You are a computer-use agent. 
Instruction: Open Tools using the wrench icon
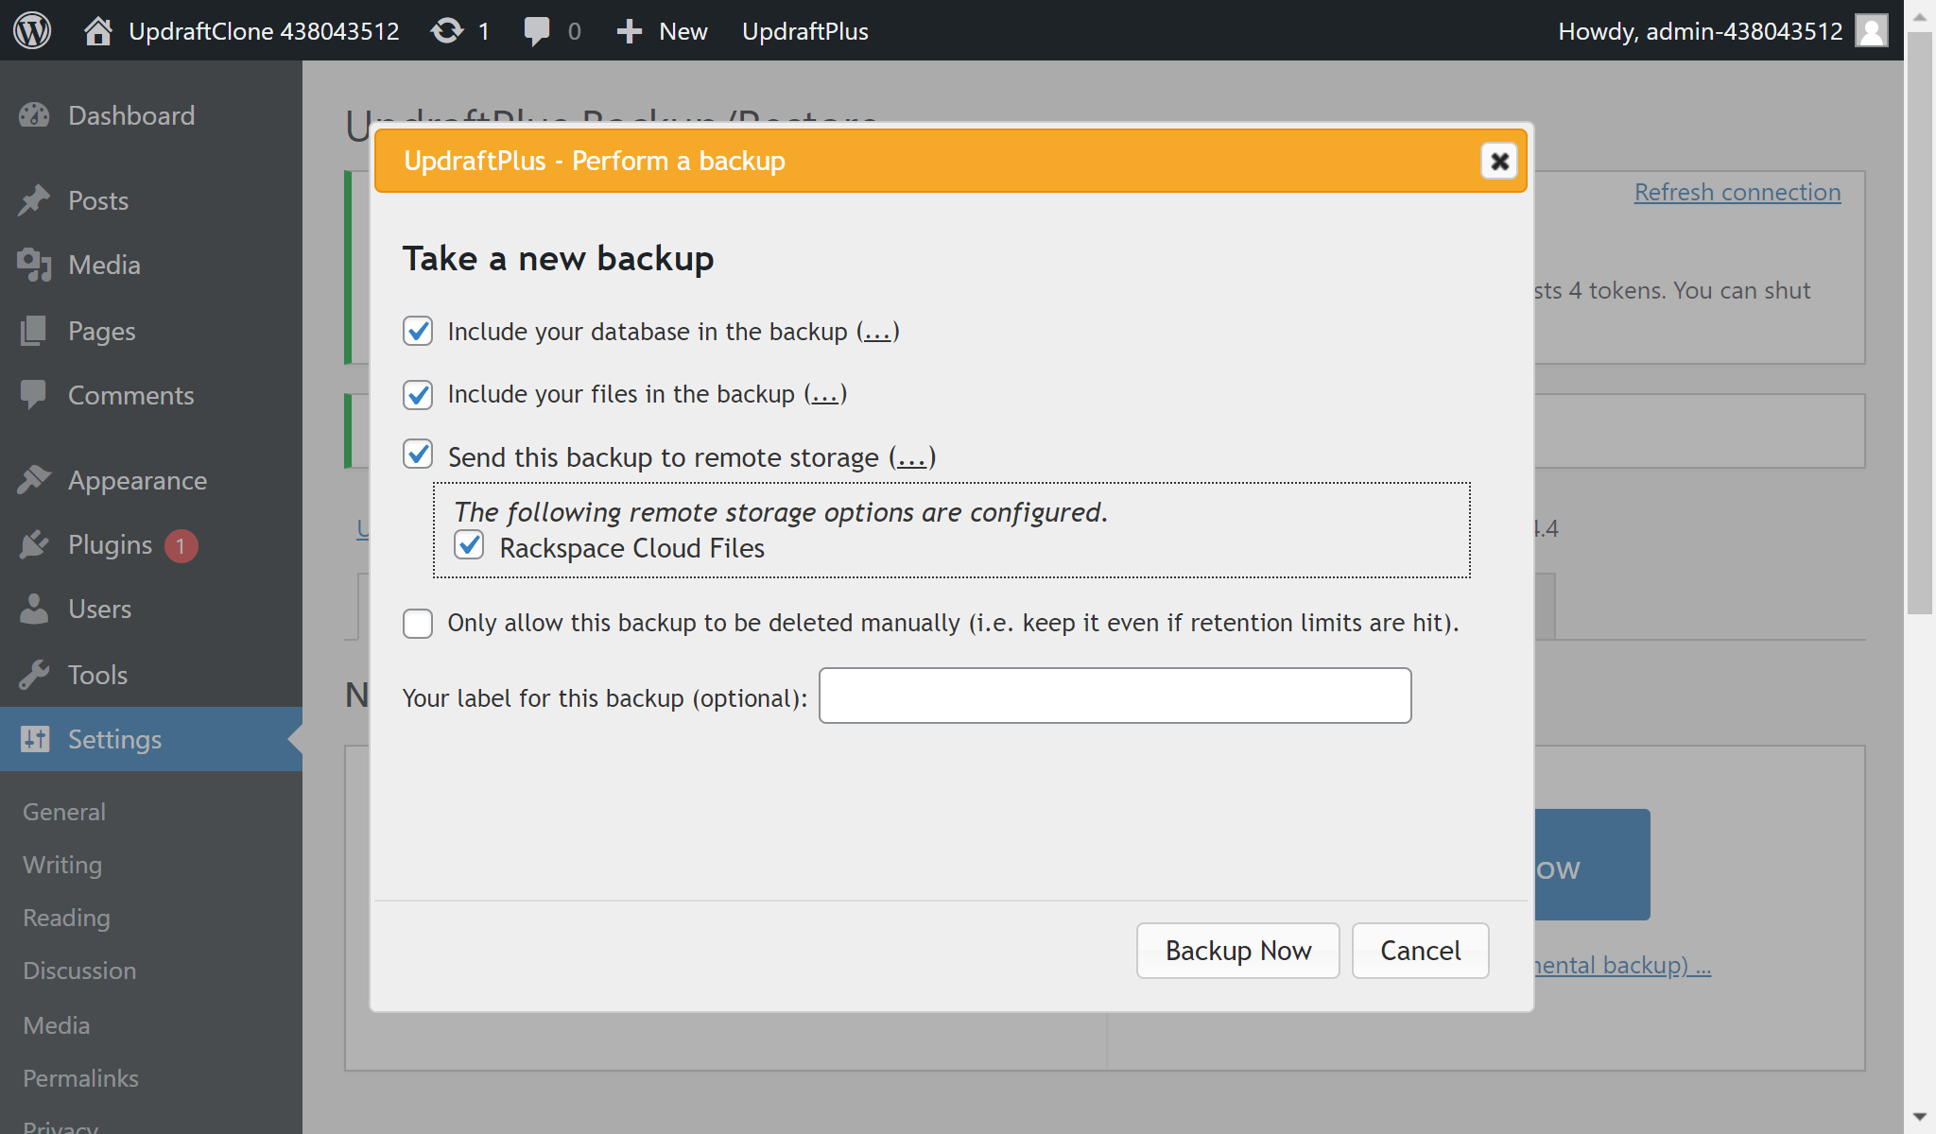[x=36, y=674]
